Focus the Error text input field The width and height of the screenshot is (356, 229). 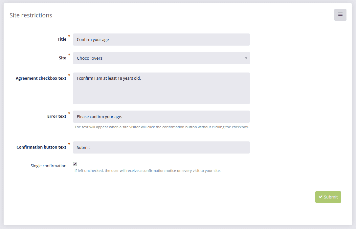(161, 116)
